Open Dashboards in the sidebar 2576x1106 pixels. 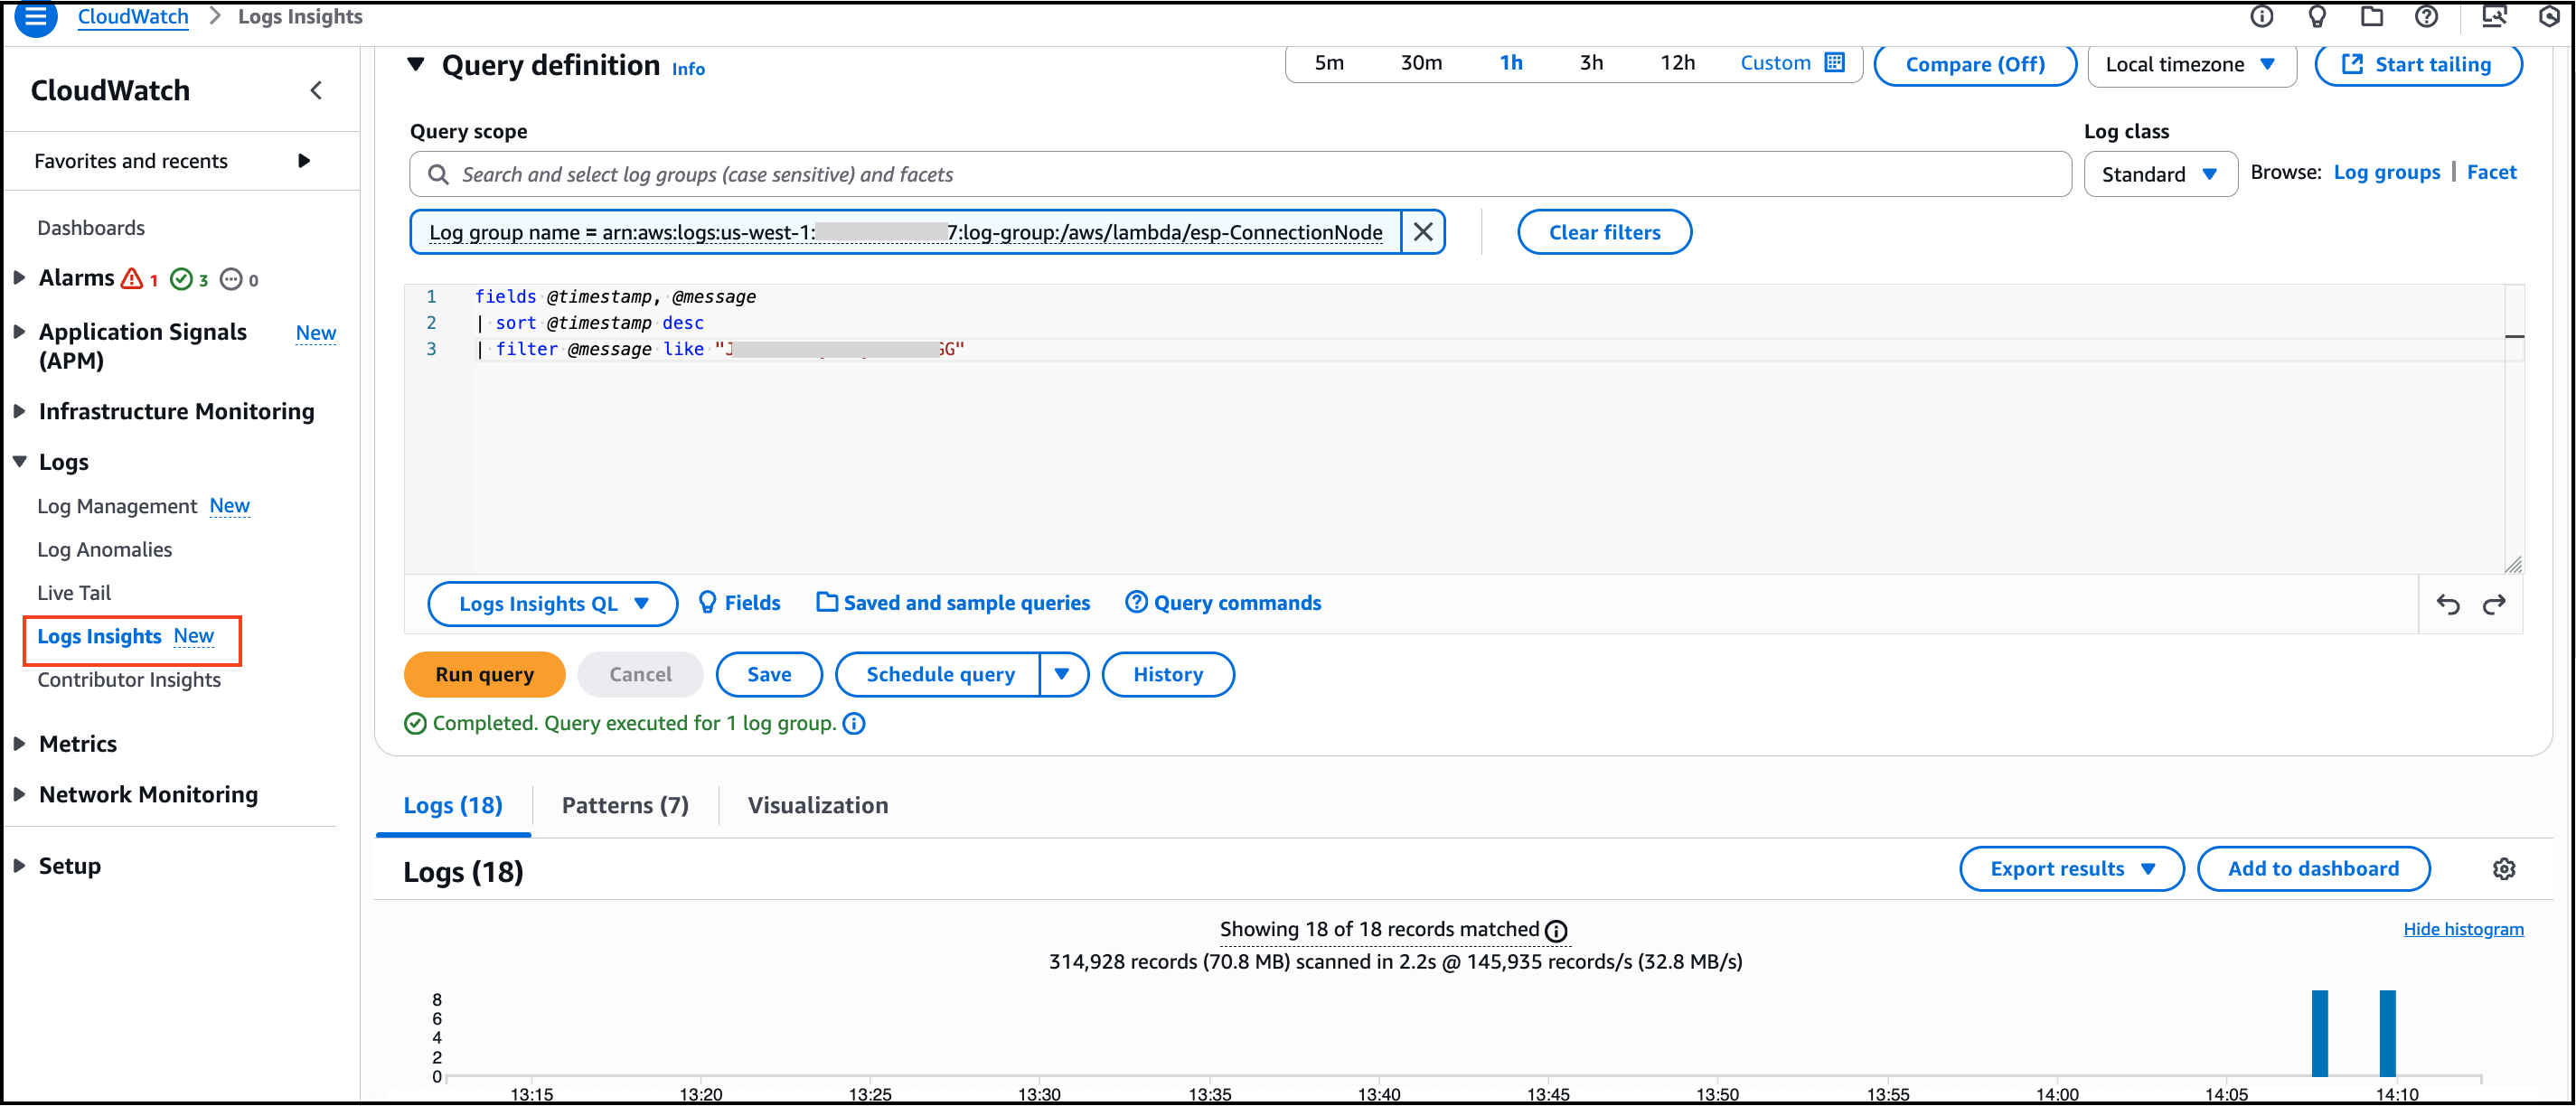tap(91, 228)
